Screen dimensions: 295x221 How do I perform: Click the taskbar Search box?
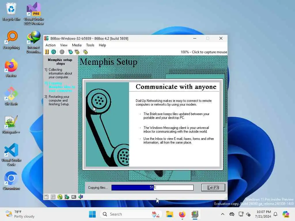[x=131, y=214]
